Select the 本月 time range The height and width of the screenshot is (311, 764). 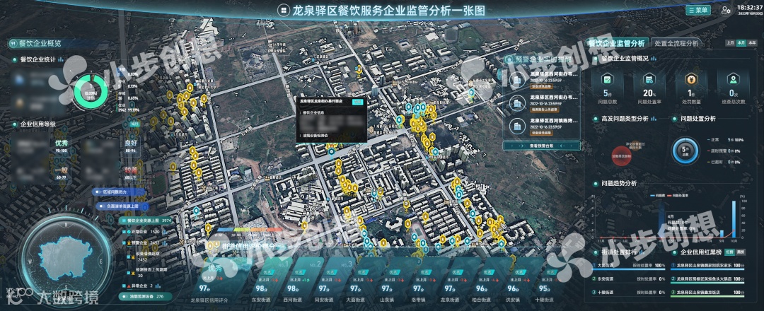pos(741,43)
